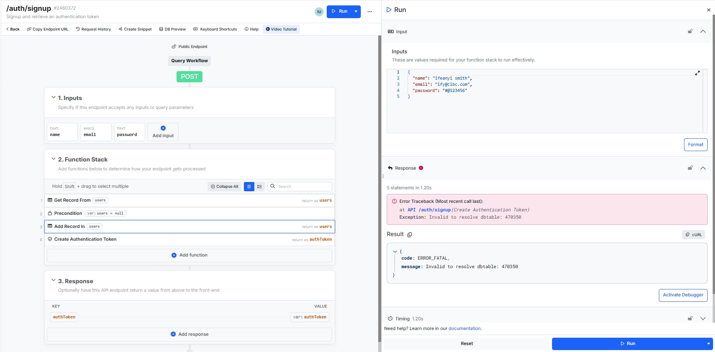Viewport: 715px width, 352px height.
Task: Open the API /auth/signup traceback link
Action: 429,210
